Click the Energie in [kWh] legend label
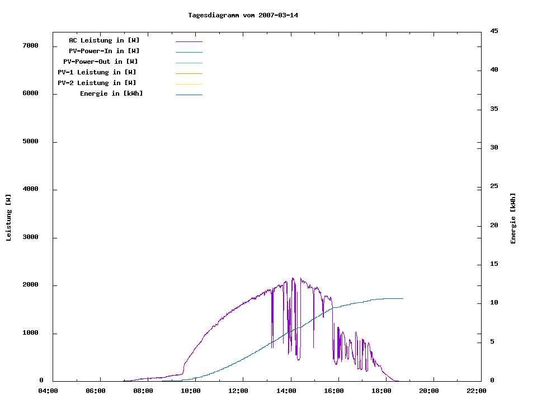This screenshot has width=537, height=403. point(111,93)
